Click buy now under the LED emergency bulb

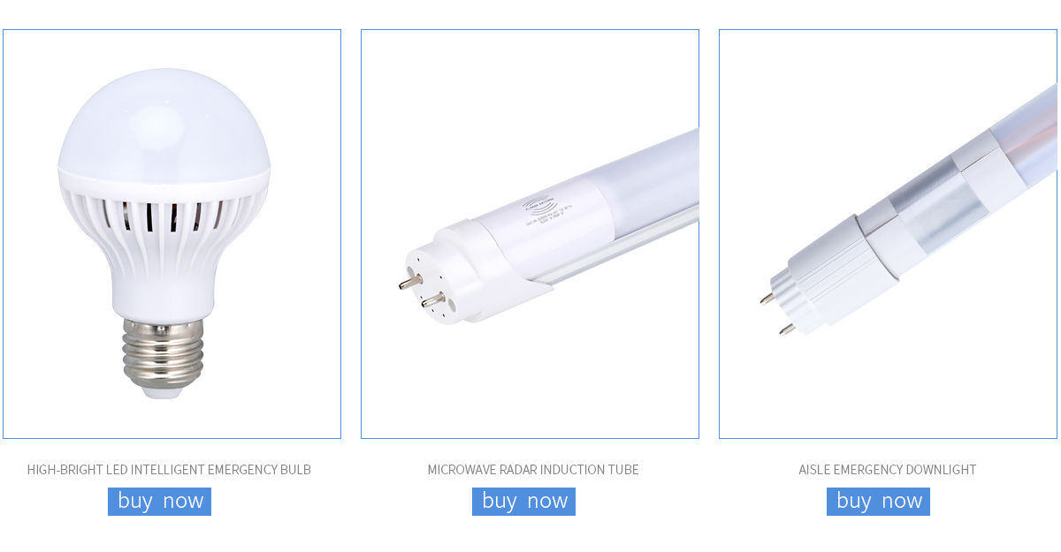[159, 502]
